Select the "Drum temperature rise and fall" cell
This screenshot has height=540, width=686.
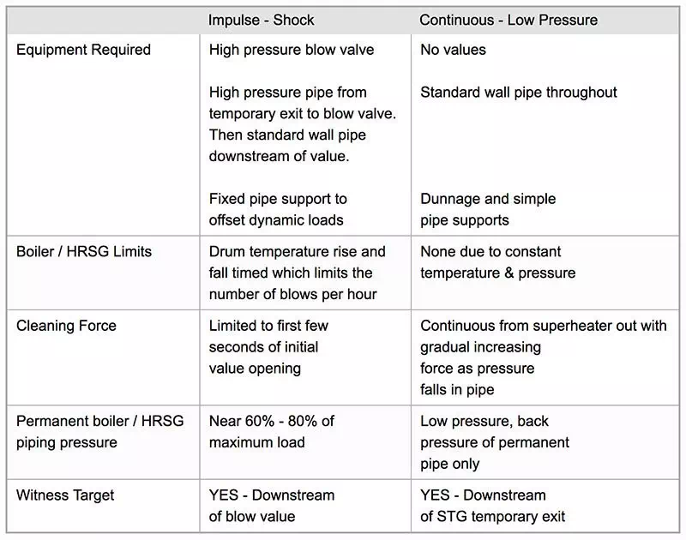tap(297, 273)
